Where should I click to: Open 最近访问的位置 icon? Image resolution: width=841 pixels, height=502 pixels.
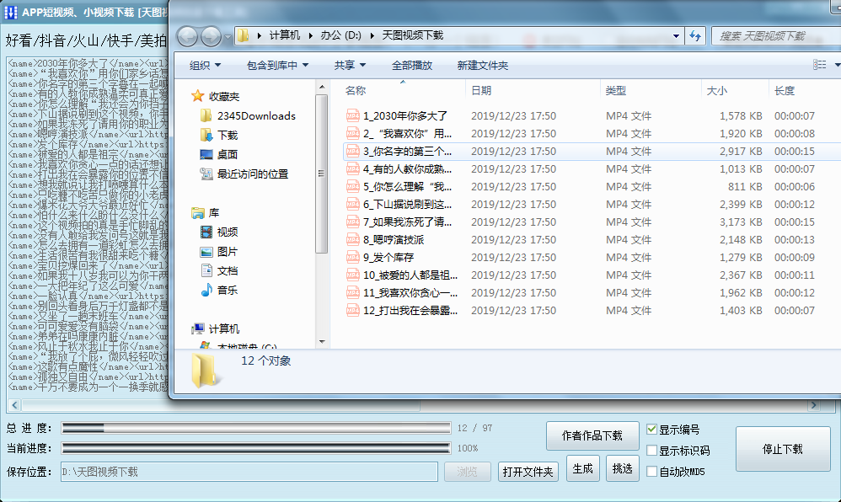click(x=206, y=174)
